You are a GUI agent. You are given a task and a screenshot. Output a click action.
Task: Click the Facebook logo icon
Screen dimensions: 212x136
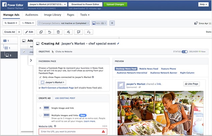tap(4, 4)
